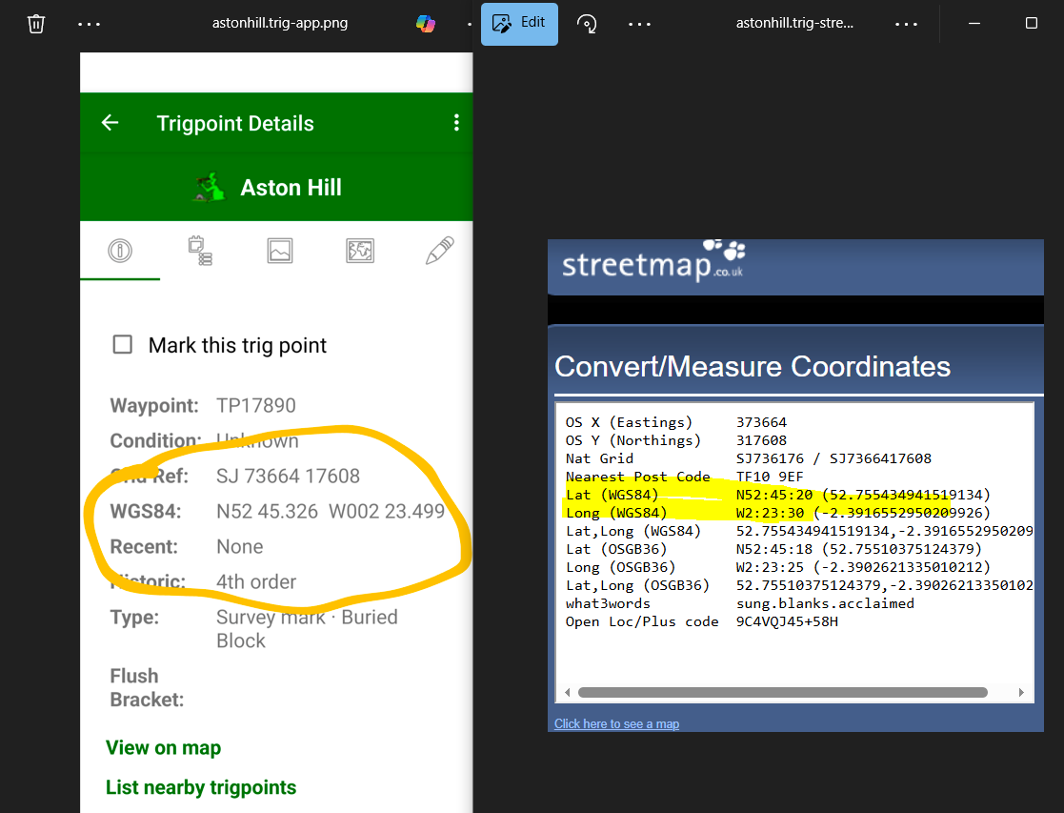Click the left arrow of the horizontal scrollbar

pyautogui.click(x=568, y=693)
